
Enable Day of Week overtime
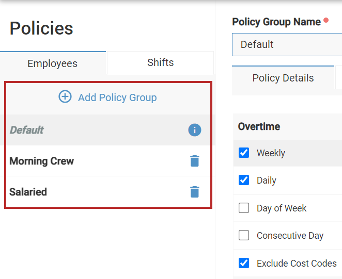pyautogui.click(x=244, y=208)
